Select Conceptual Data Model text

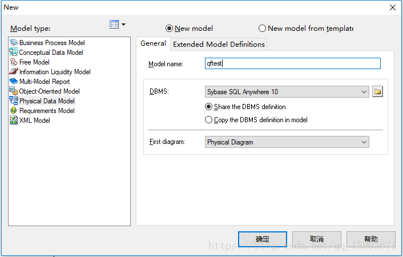point(51,53)
